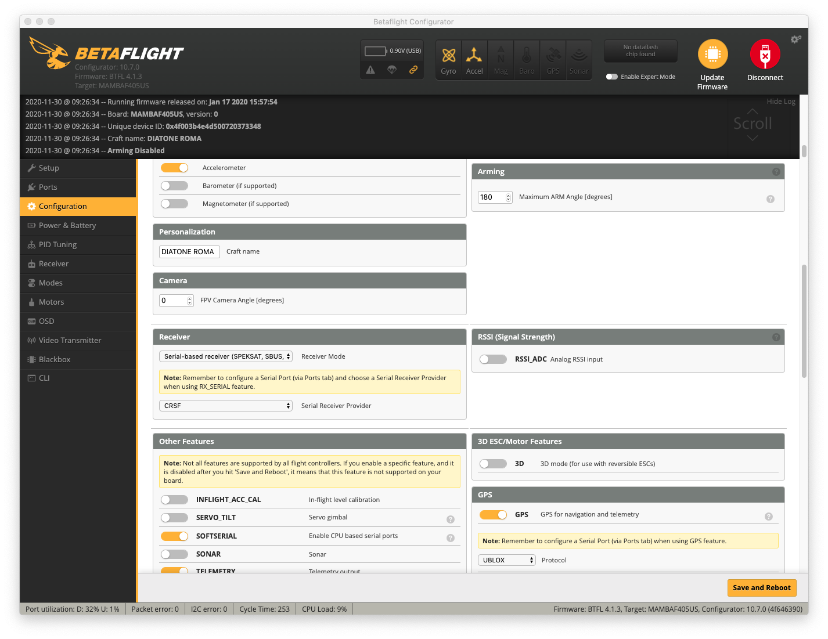Viewport: 828px width, 639px height.
Task: Click the Update Firmware label
Action: [712, 82]
